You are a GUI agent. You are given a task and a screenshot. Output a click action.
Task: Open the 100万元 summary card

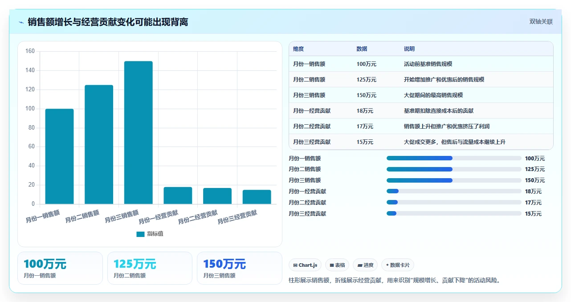[60, 268]
